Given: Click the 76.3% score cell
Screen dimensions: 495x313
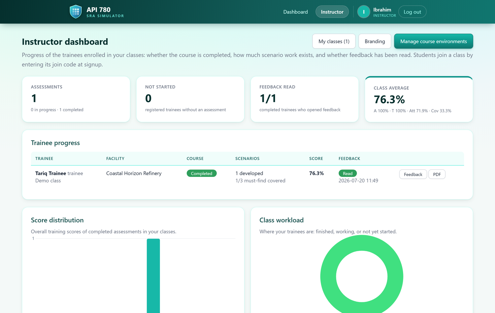Looking at the screenshot, I should 316,174.
